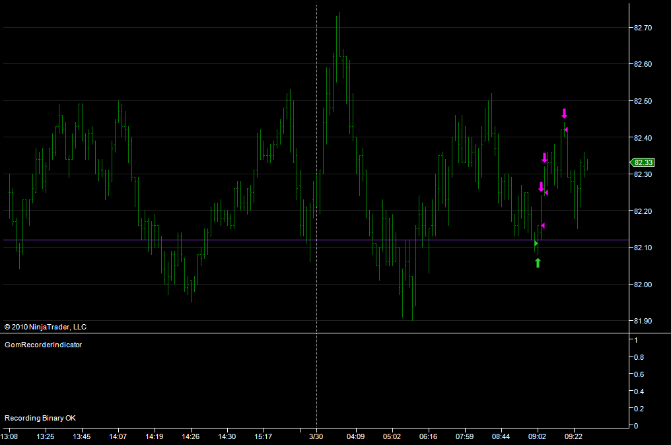The height and width of the screenshot is (445, 671).
Task: Click the 05:02 time axis label
Action: [x=392, y=436]
